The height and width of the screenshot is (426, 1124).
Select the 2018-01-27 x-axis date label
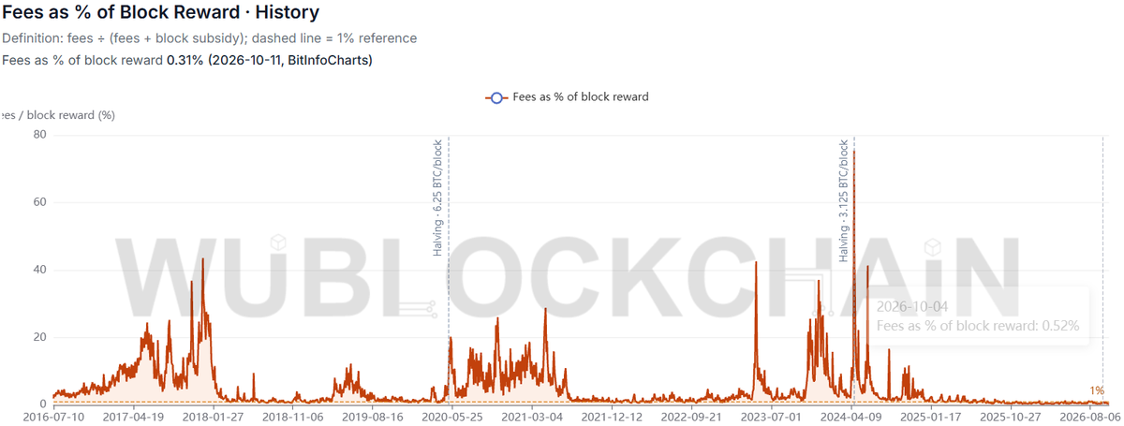[x=214, y=415]
